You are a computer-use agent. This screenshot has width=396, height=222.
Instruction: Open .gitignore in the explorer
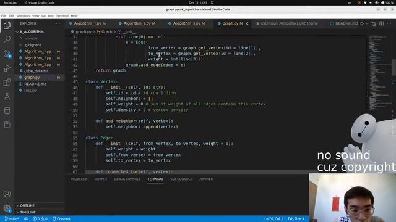pos(33,45)
